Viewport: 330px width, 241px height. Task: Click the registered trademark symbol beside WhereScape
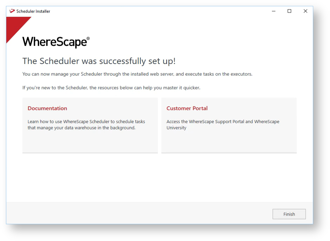point(88,38)
